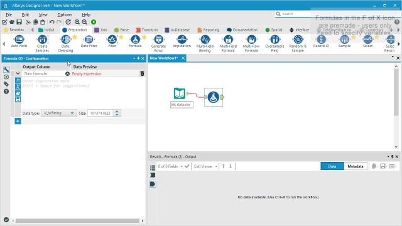Open the Options menu
The width and height of the screenshot is (402, 226).
(65, 14)
